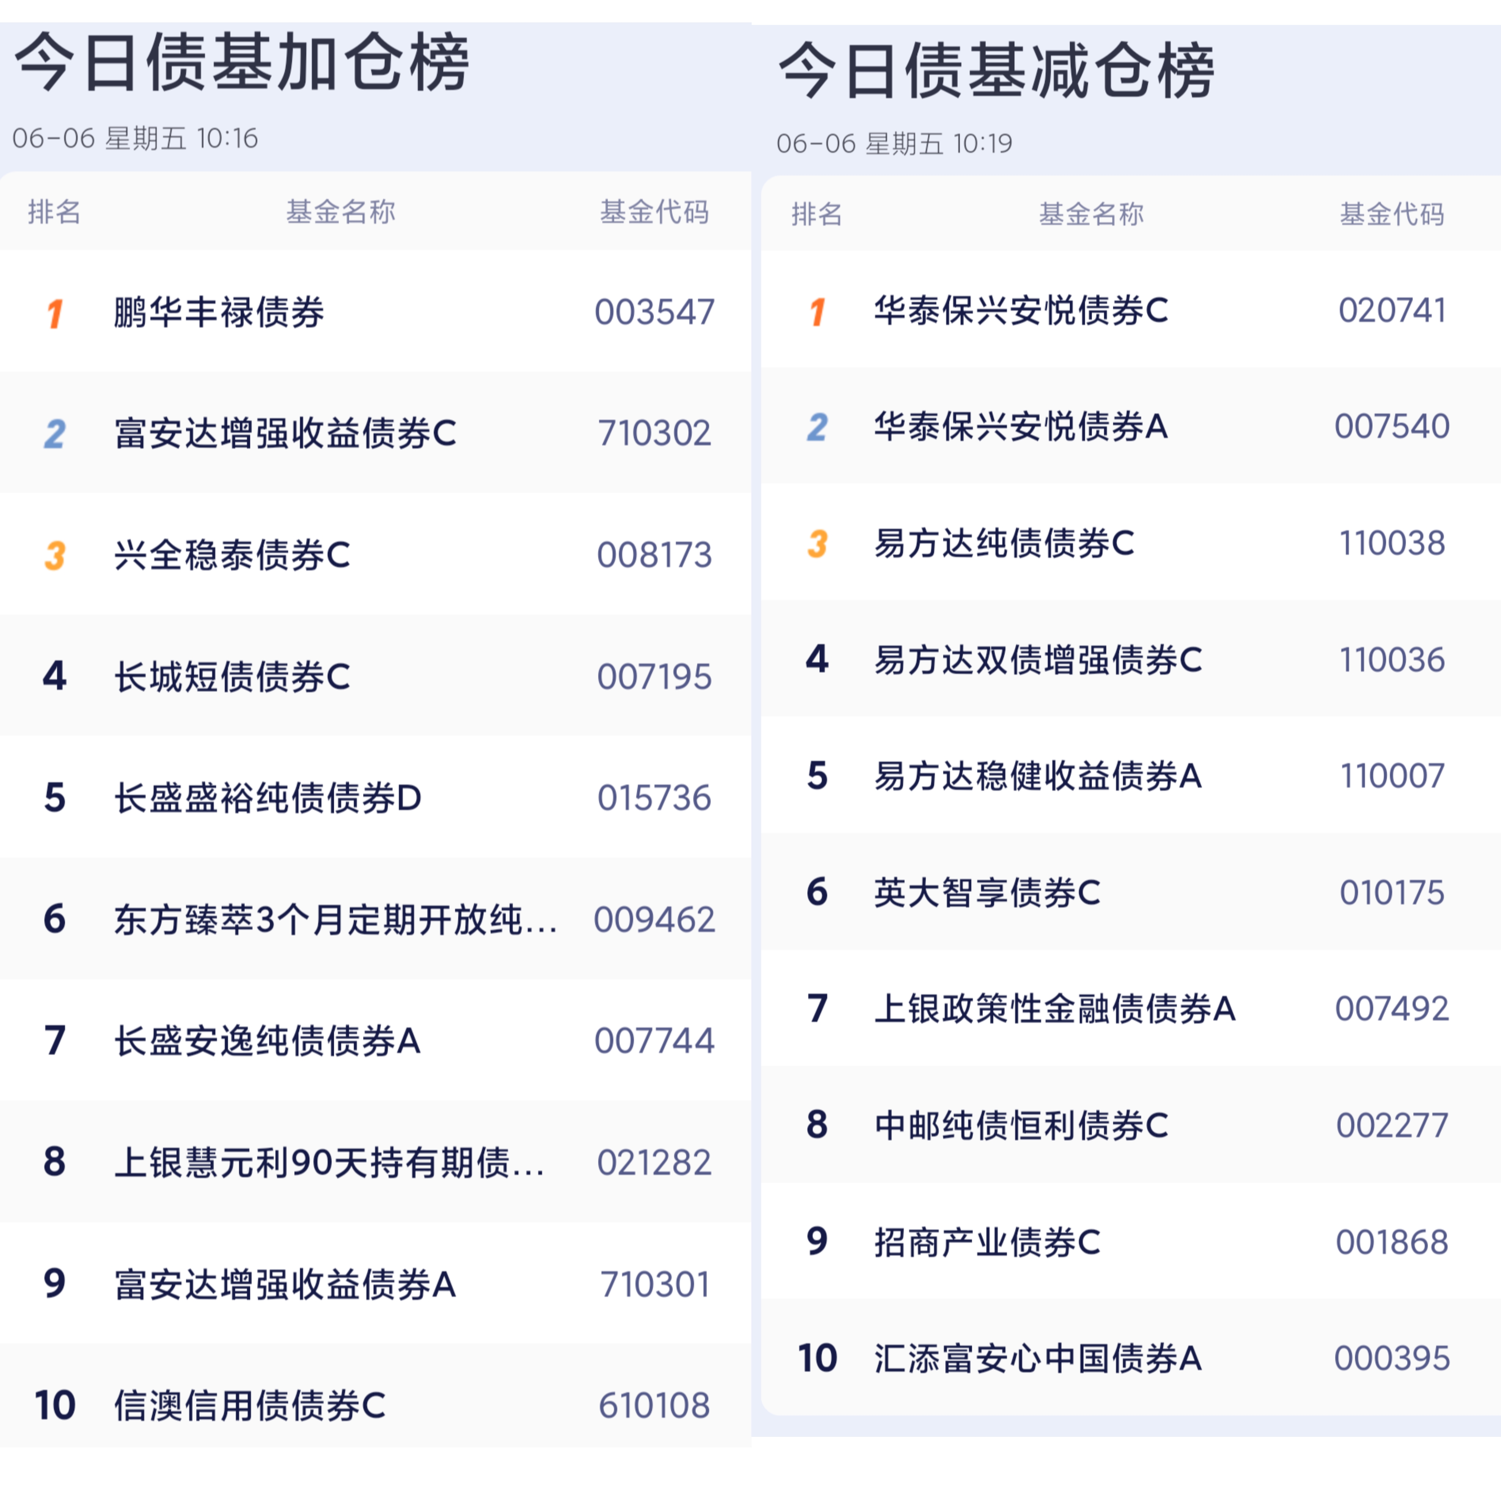
Task: Open fund 长盛盛裕纯债债券D
Action: click(268, 798)
